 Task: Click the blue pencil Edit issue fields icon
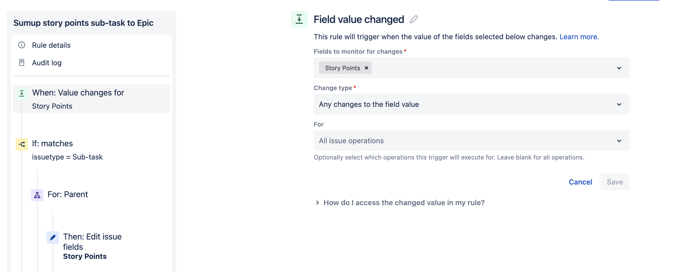point(53,237)
